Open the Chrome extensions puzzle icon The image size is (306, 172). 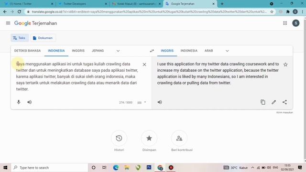(288, 11)
